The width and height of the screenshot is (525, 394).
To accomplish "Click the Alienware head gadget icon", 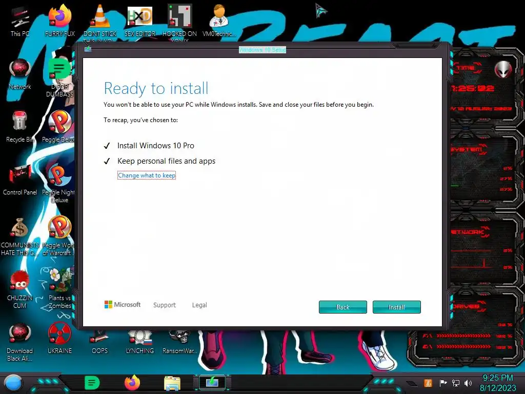I will 503,69.
